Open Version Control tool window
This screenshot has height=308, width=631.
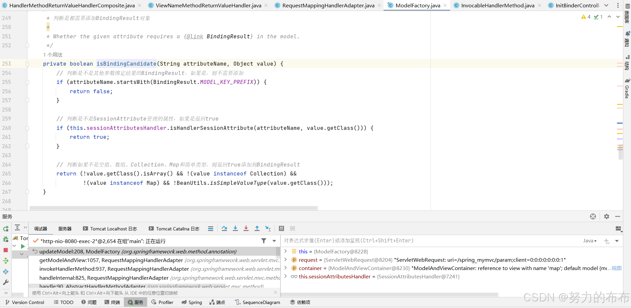[x=25, y=302]
